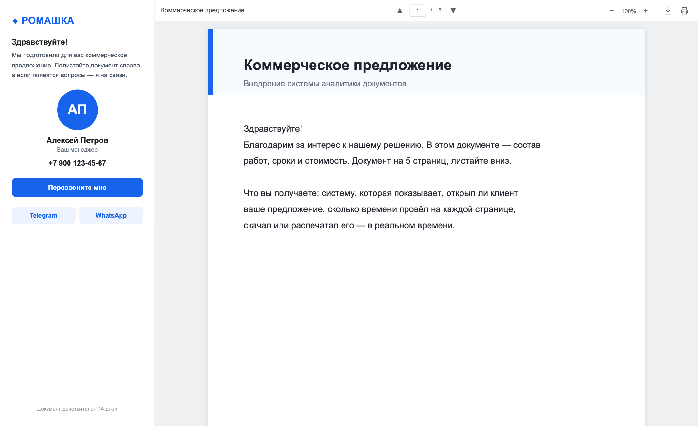Click subtitle Внедрение системы аналитики документов
Screen dimensions: 698x426
coord(325,84)
